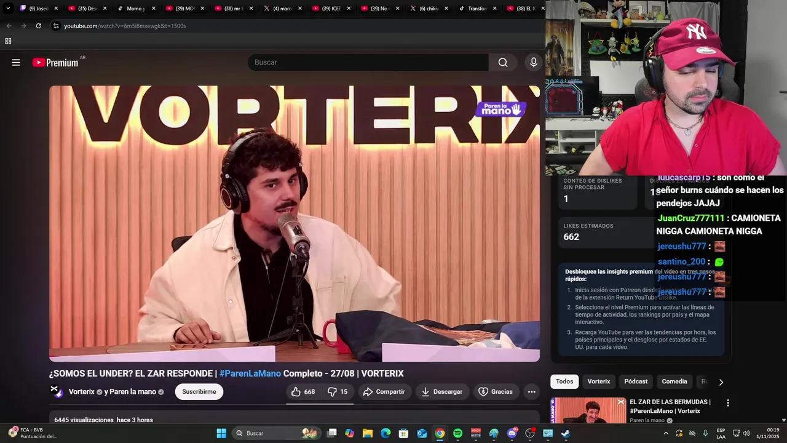Viewport: 787px width, 443px height.
Task: Launch Microsoft Edge from taskbar
Action: tap(386, 433)
